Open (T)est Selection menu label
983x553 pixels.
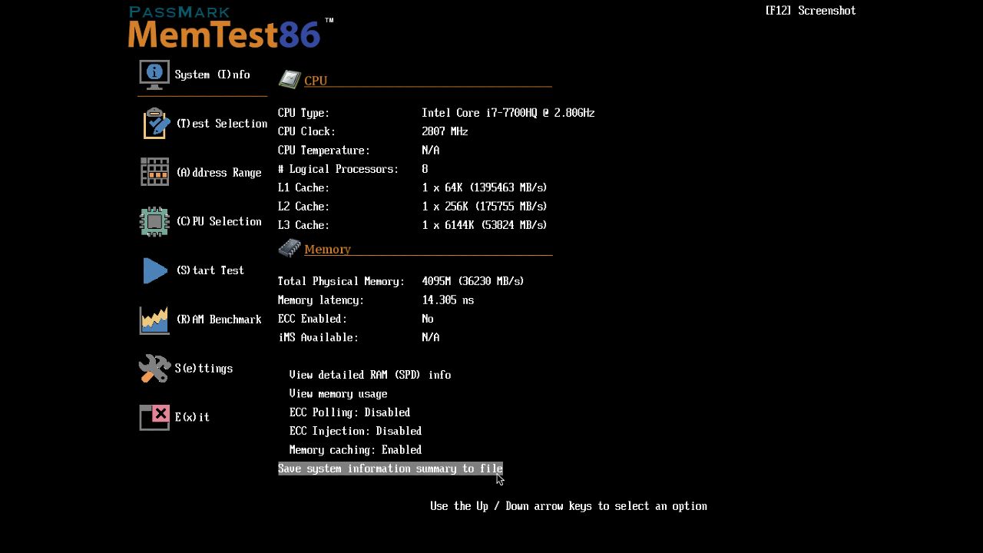222,124
